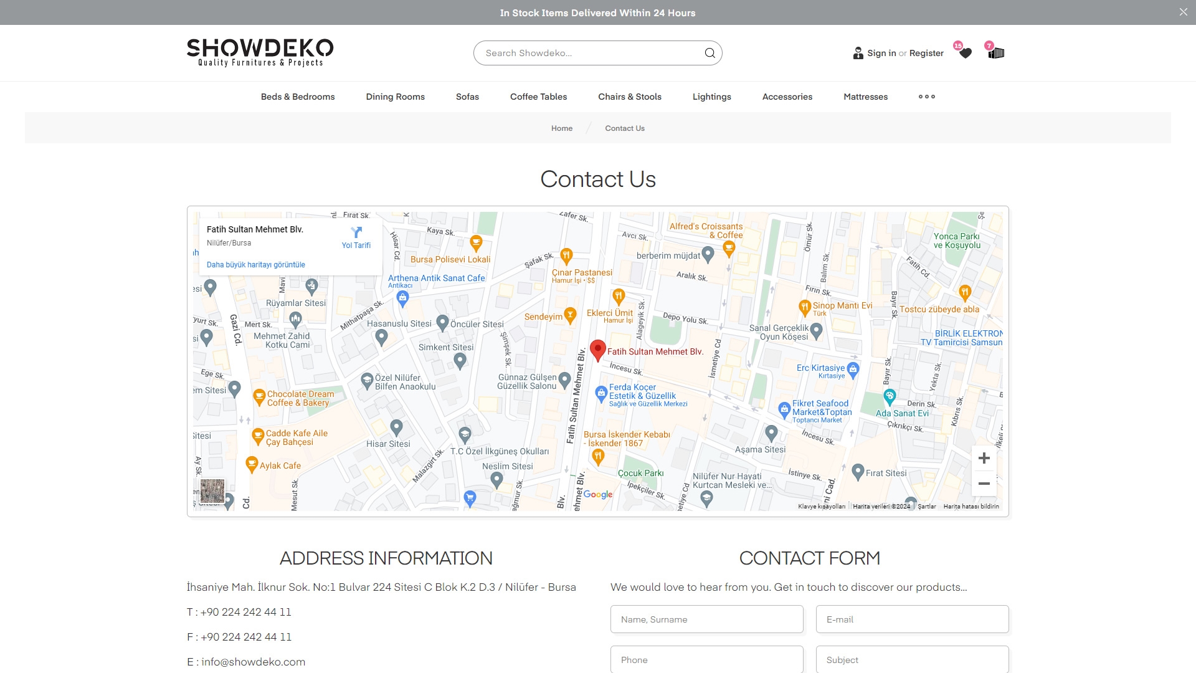Click telephone number T: +90 224 242 44 11

(x=239, y=612)
